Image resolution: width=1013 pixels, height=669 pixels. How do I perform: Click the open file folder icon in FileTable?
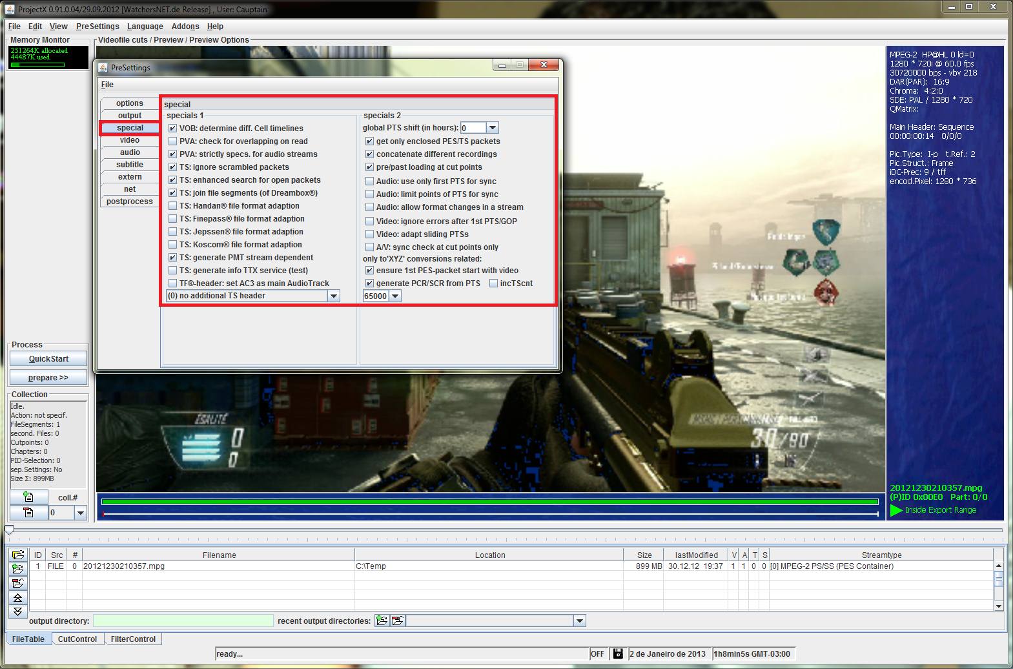tap(17, 555)
